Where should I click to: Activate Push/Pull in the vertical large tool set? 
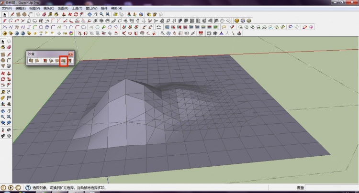tap(9, 73)
